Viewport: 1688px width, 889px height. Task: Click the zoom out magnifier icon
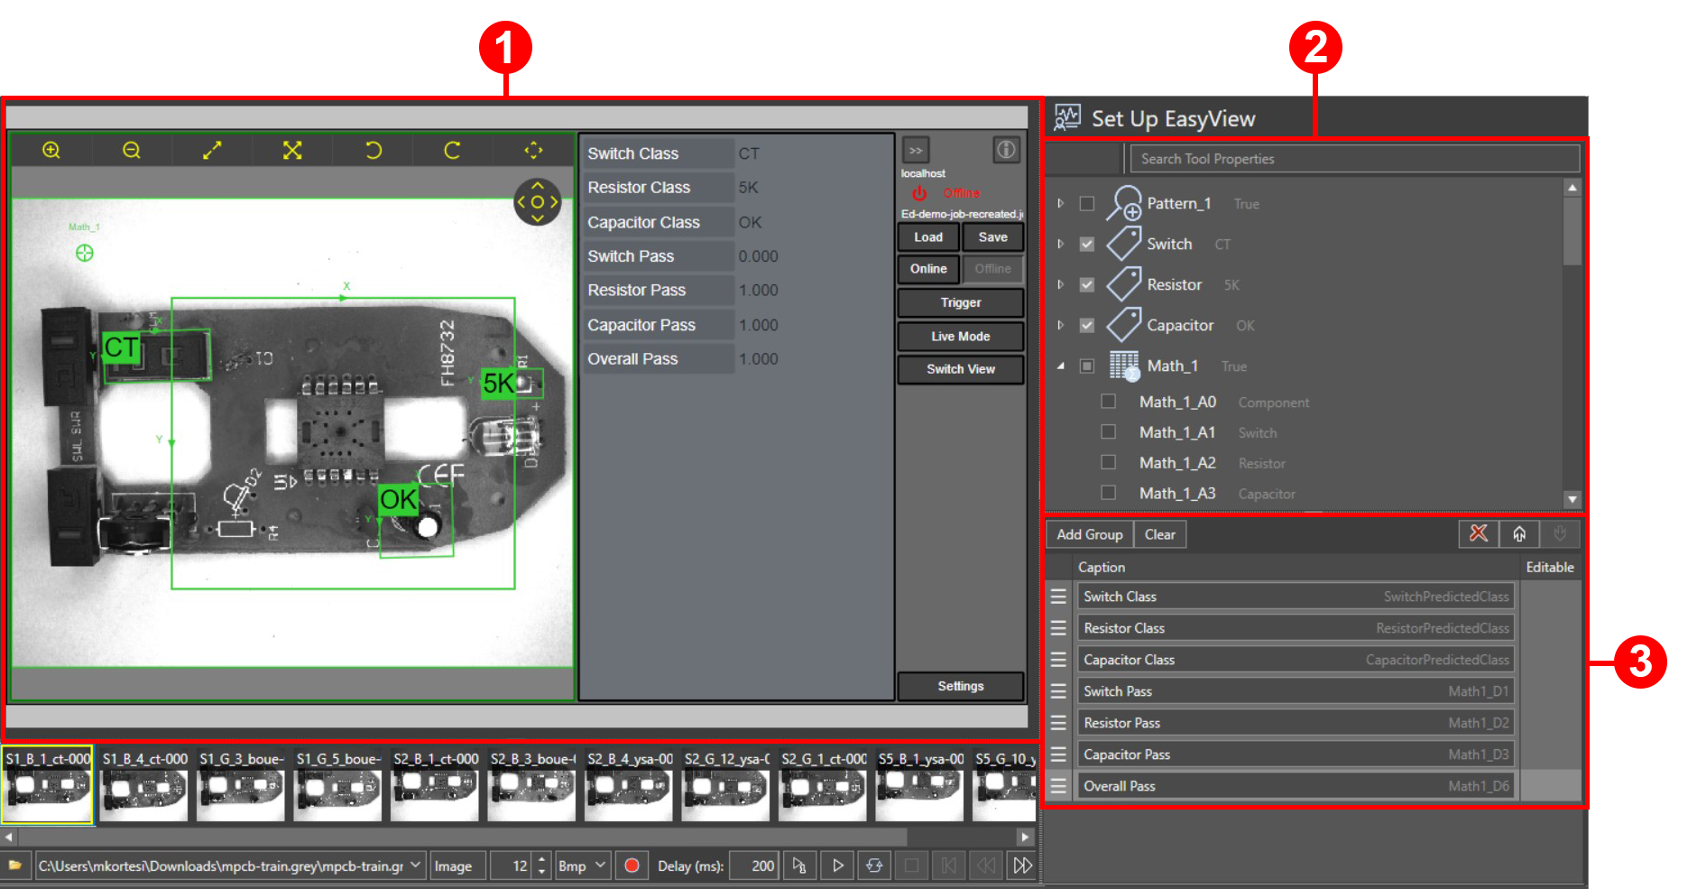pyautogui.click(x=132, y=151)
